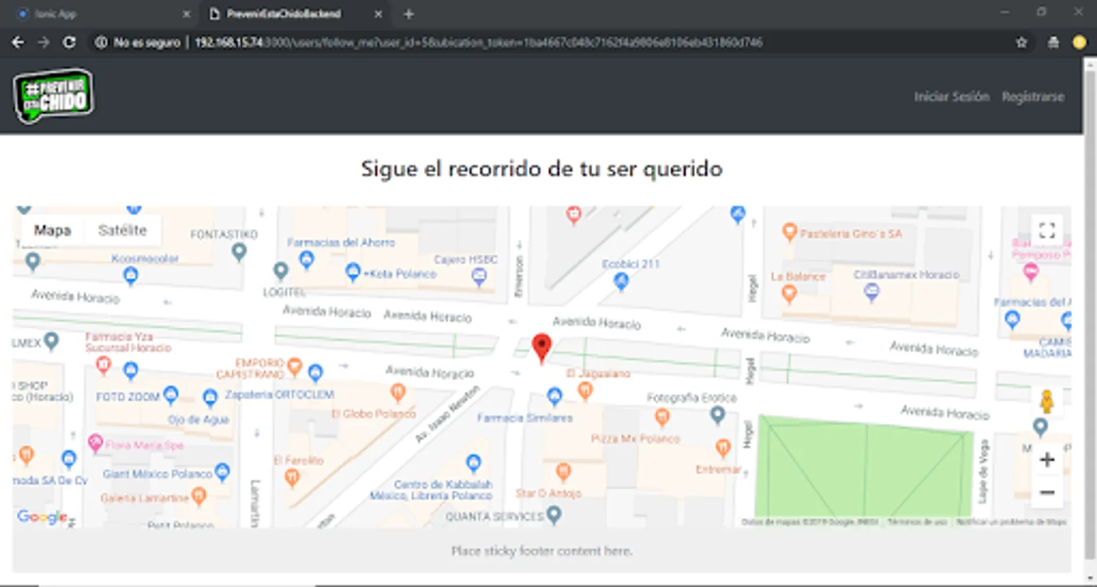Open the Koosmocolor shop pin
The width and height of the screenshot is (1097, 587).
click(130, 276)
